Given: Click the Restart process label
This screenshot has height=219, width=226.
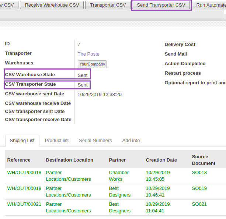Looking at the screenshot, I should click(182, 73).
